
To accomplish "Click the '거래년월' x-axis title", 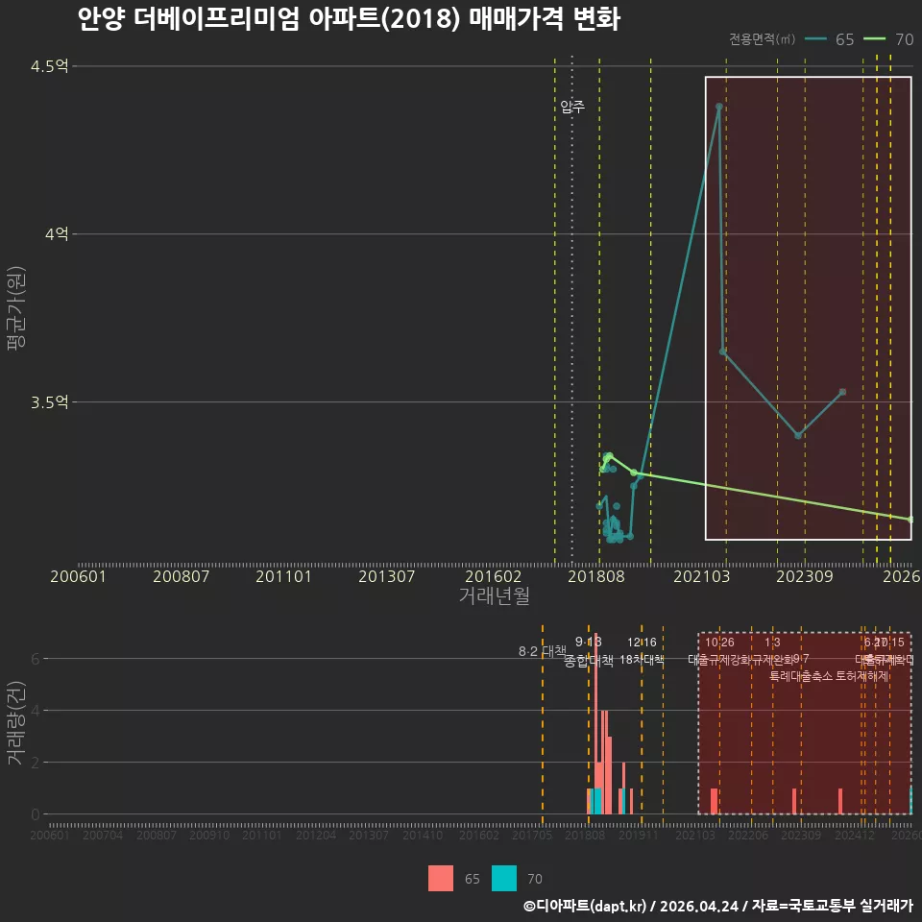I will click(x=495, y=595).
